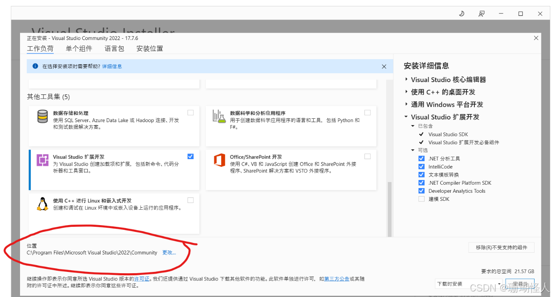Close the 正在安装 dialog with its X
The height and width of the screenshot is (297, 552).
[x=536, y=38]
